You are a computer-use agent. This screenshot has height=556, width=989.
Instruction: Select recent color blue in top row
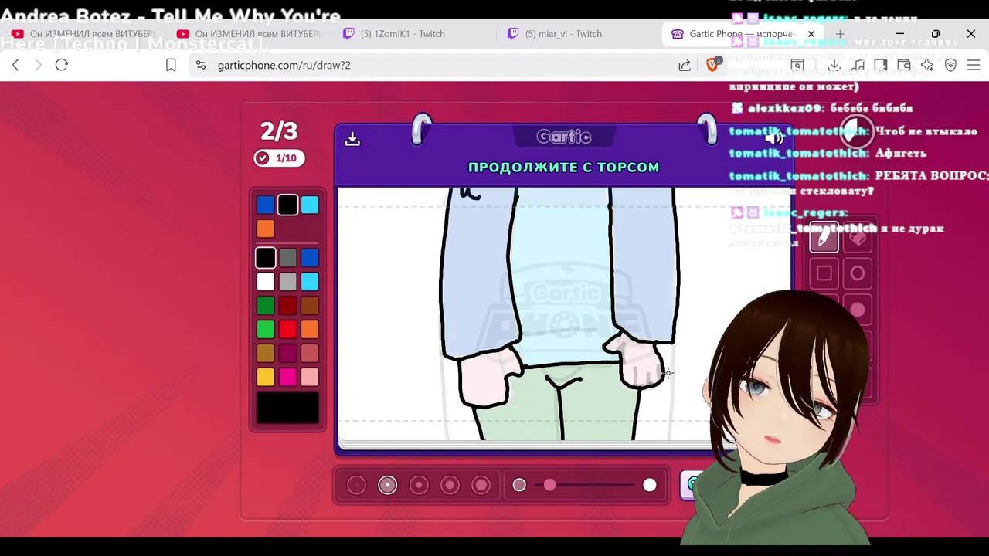pyautogui.click(x=265, y=205)
